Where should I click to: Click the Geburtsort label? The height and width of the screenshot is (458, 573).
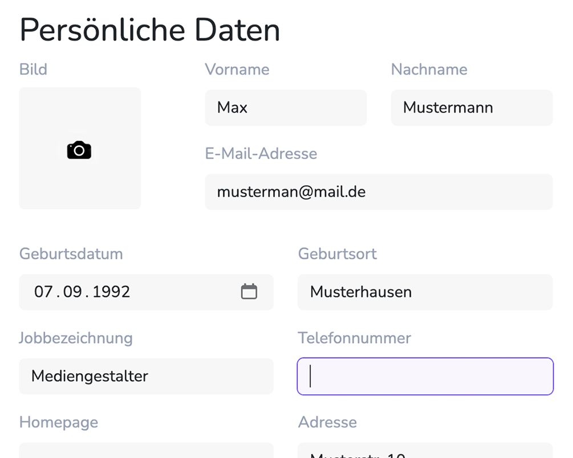(x=337, y=253)
